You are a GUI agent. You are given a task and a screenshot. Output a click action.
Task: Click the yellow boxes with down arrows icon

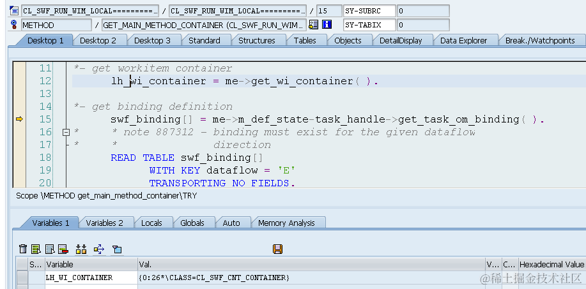pos(81,249)
